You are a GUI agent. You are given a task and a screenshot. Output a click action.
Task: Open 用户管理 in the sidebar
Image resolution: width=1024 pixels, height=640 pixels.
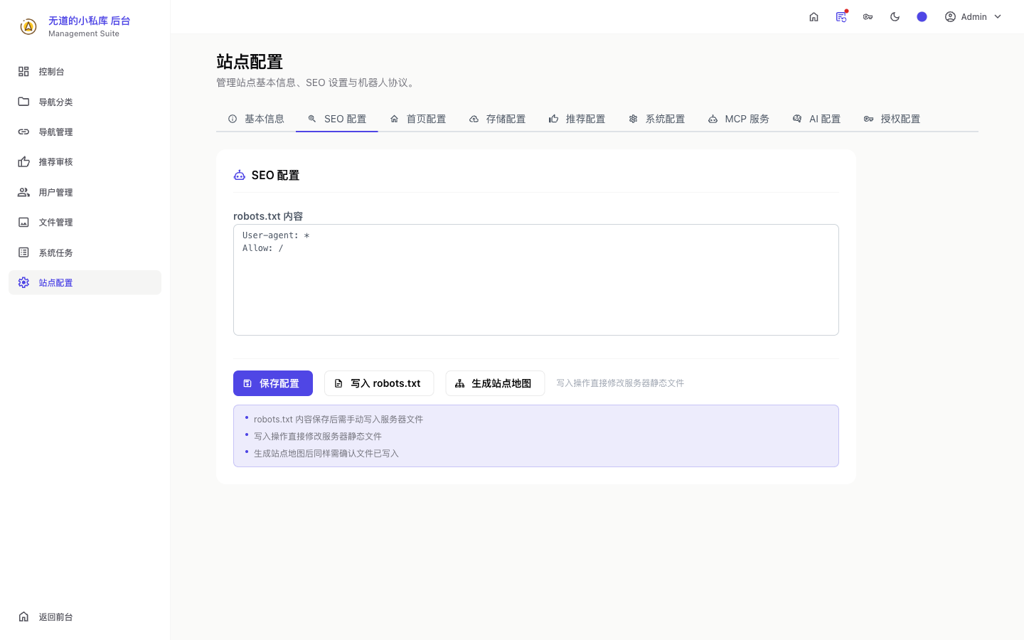(x=85, y=192)
